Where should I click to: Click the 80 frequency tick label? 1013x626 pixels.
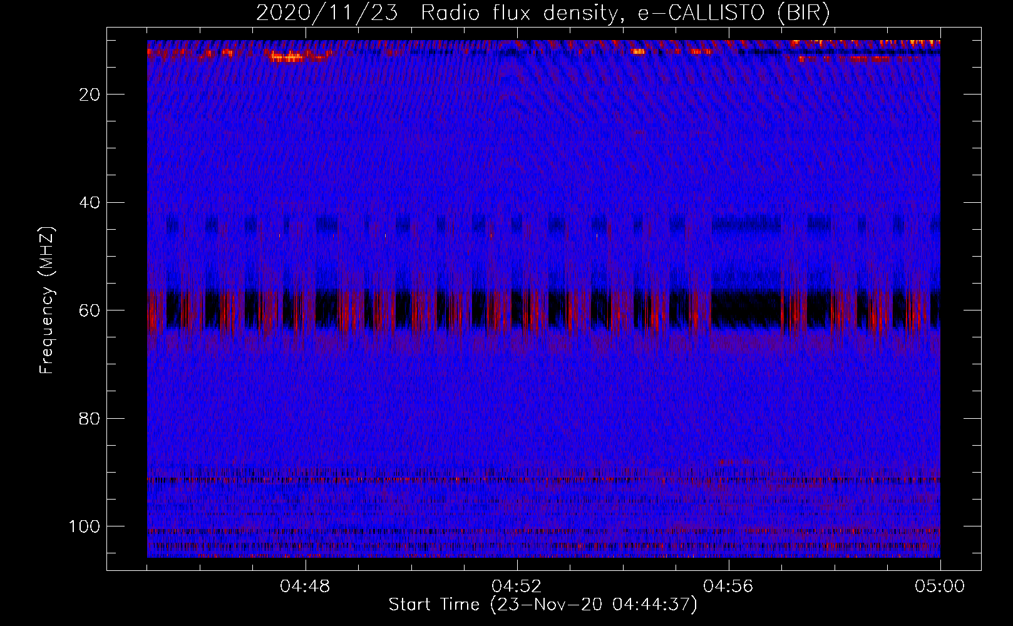click(x=90, y=419)
